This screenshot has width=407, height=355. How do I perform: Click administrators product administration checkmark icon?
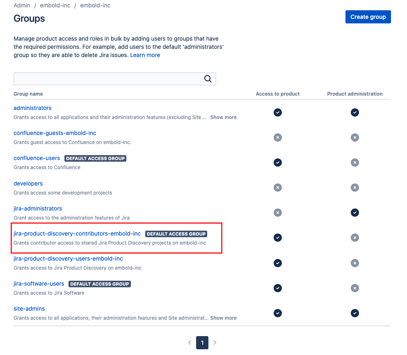coord(354,112)
